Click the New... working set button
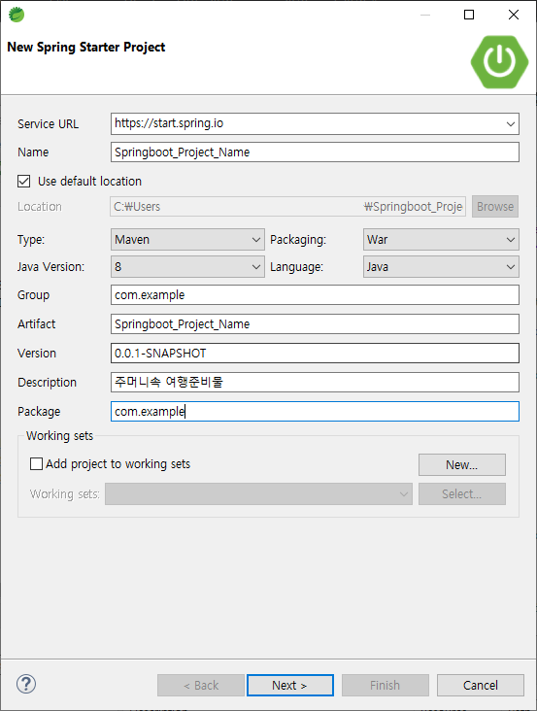 [462, 465]
